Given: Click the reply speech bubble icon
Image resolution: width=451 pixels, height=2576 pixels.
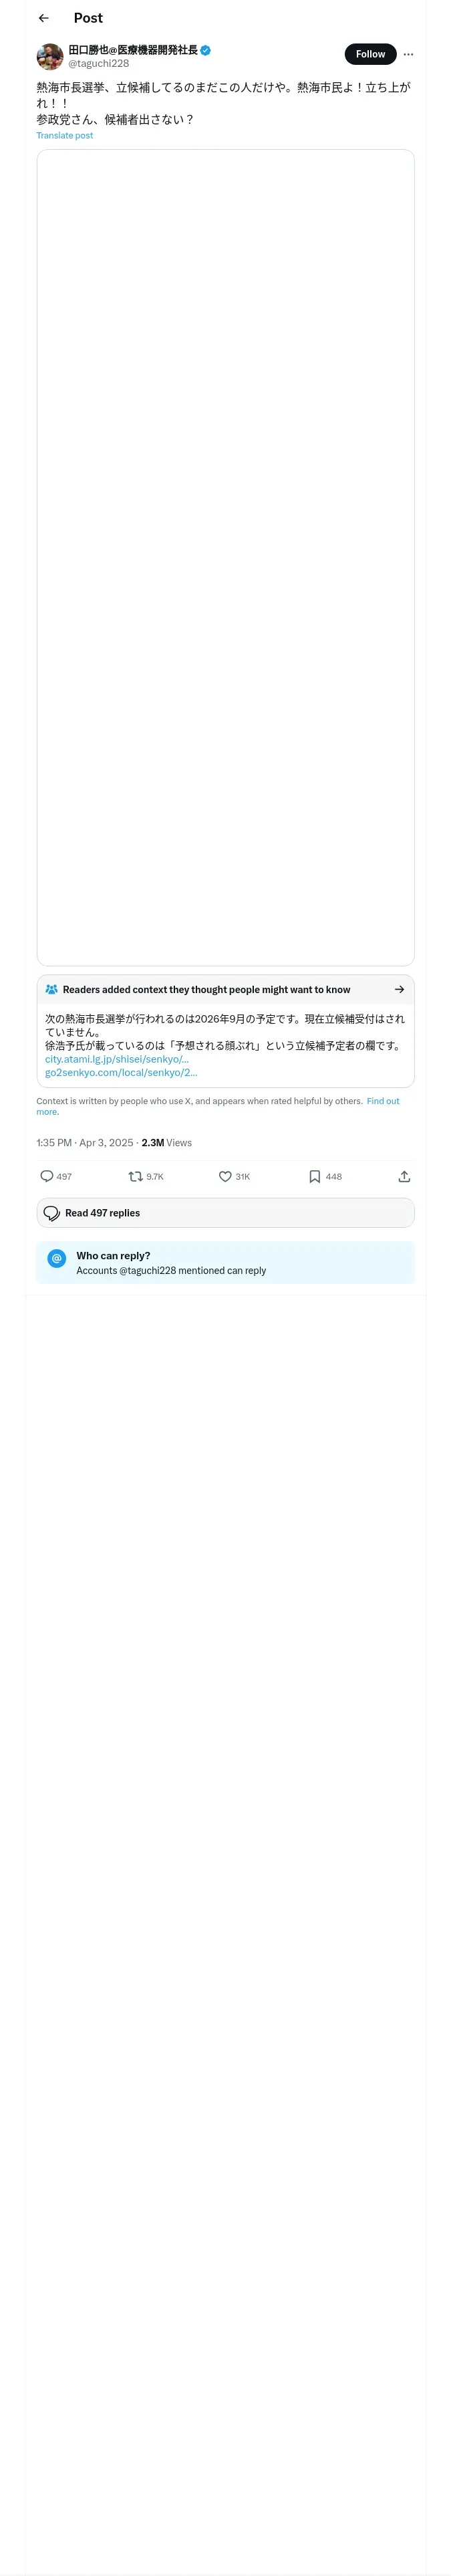Looking at the screenshot, I should (x=47, y=1176).
